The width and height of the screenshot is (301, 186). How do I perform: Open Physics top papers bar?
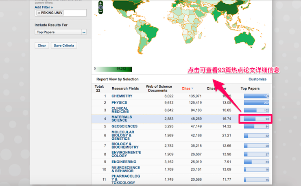pos(256,103)
